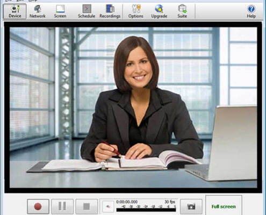Open the Help menu in the menu bar
The height and width of the screenshot is (215, 266).
pyautogui.click(x=33, y=1)
